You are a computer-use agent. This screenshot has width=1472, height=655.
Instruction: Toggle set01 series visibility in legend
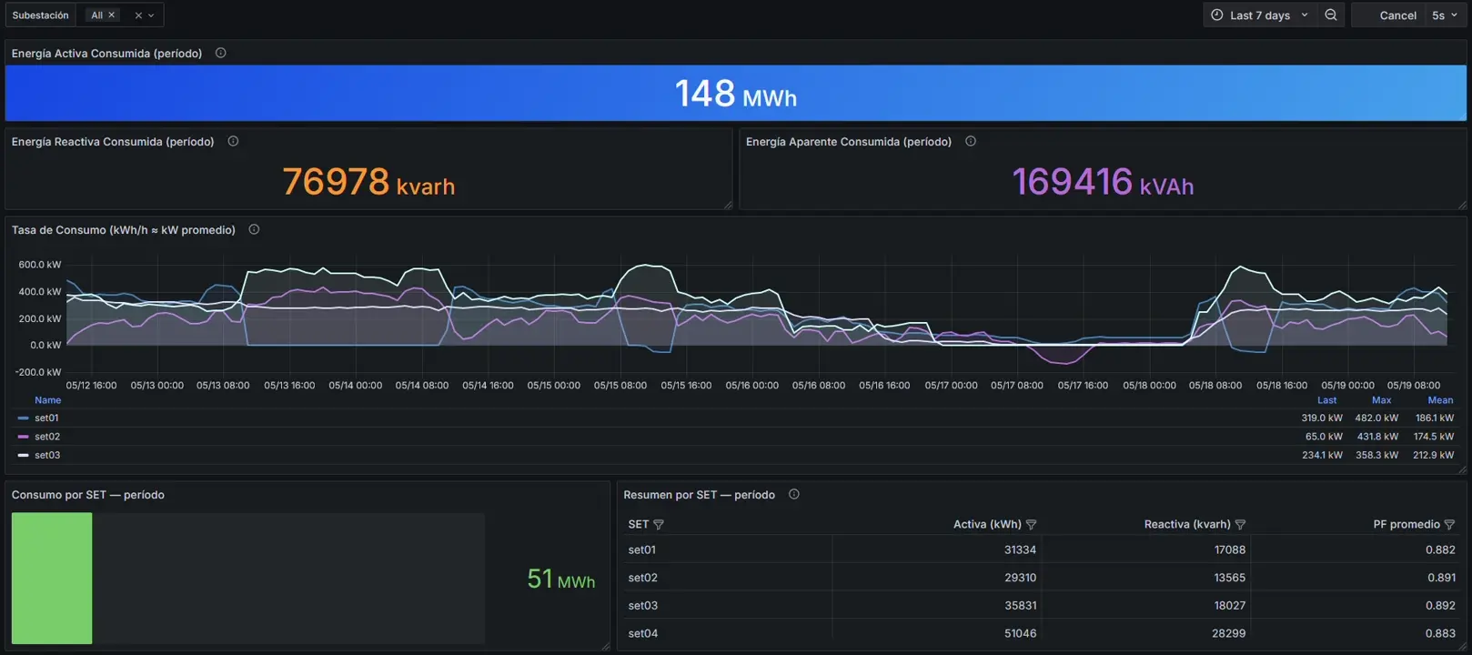coord(46,418)
